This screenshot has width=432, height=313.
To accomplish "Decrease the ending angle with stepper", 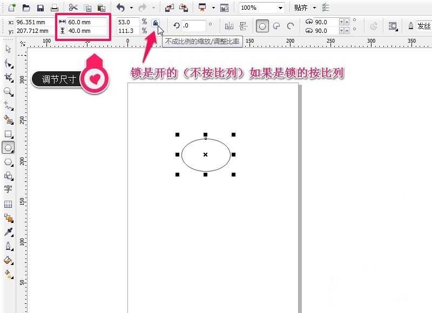I will [342, 31].
